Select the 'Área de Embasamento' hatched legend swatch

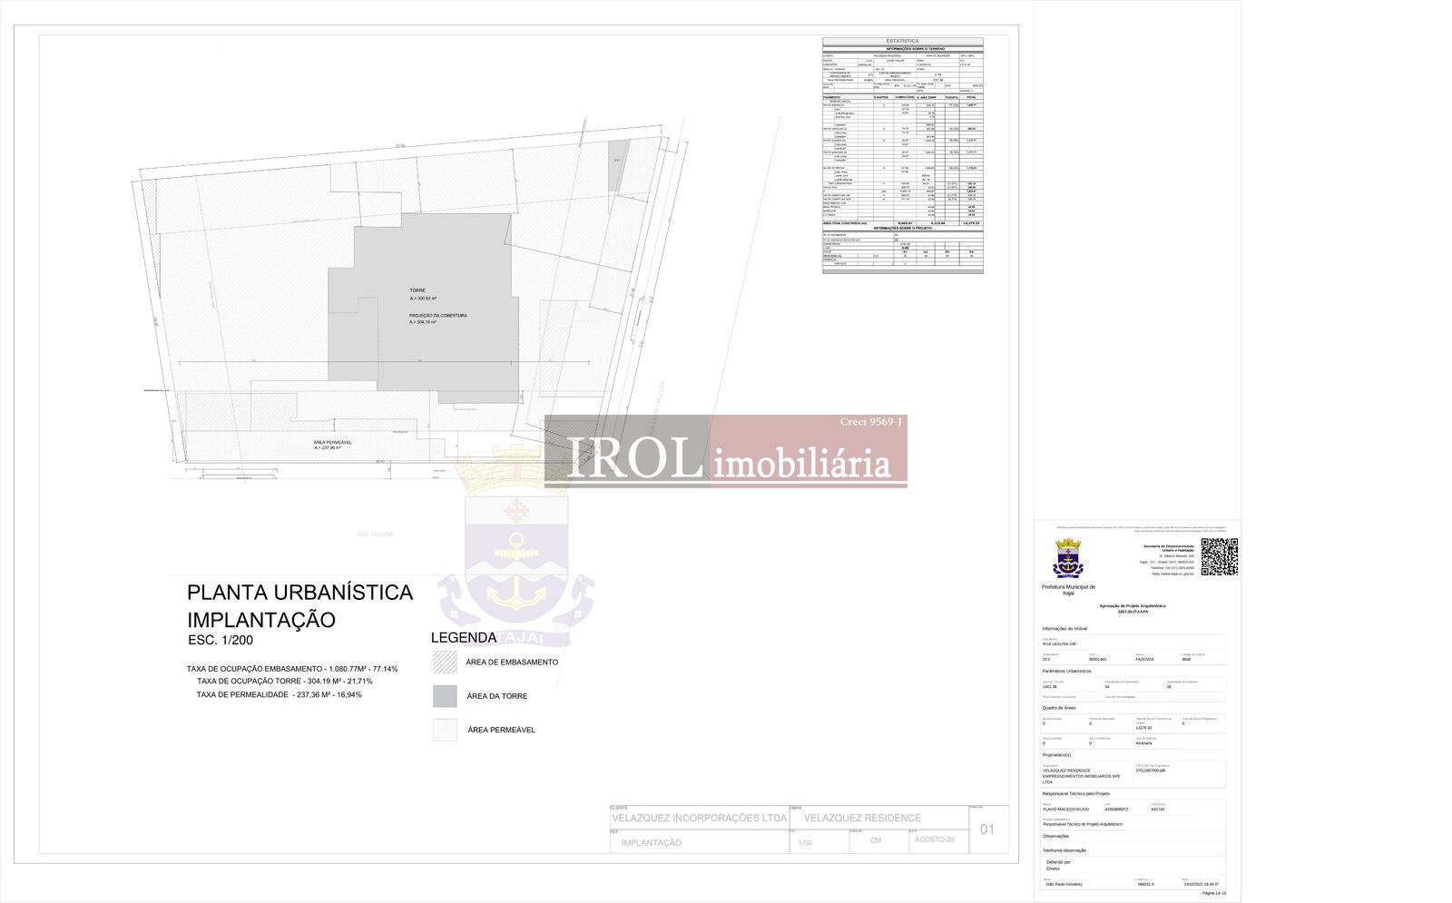coord(445,662)
